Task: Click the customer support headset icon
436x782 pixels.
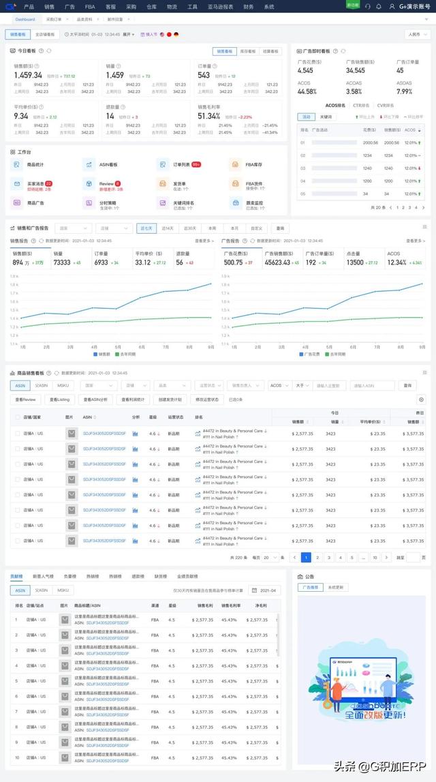Action: [368, 7]
